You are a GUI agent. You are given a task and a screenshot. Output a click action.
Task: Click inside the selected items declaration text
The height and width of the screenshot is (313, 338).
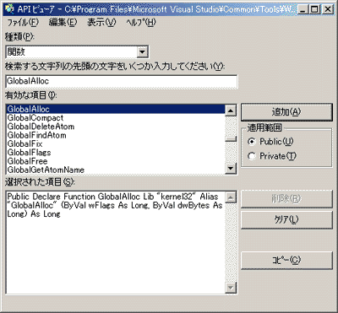click(x=115, y=205)
